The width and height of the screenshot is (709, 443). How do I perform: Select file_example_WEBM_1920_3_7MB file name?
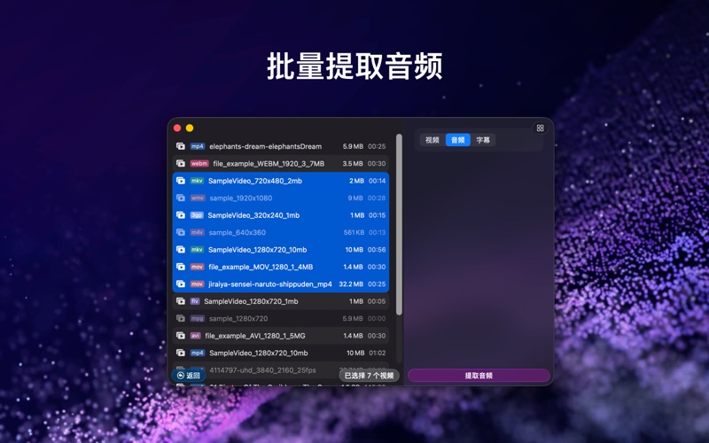coord(269,164)
